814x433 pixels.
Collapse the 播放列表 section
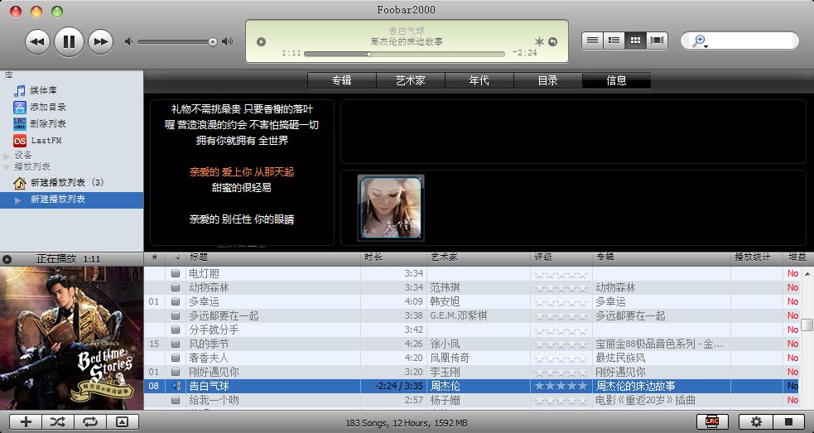click(x=7, y=167)
